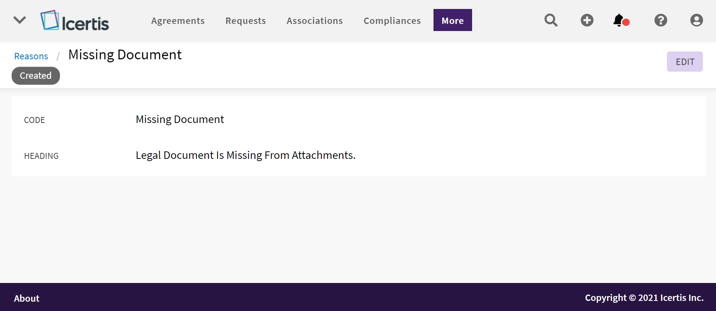Open the search icon in the header

(x=551, y=20)
